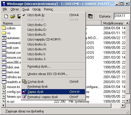Click the date 2005/09/22 17 cell
Screen dimensions: 131x115
point(114,38)
